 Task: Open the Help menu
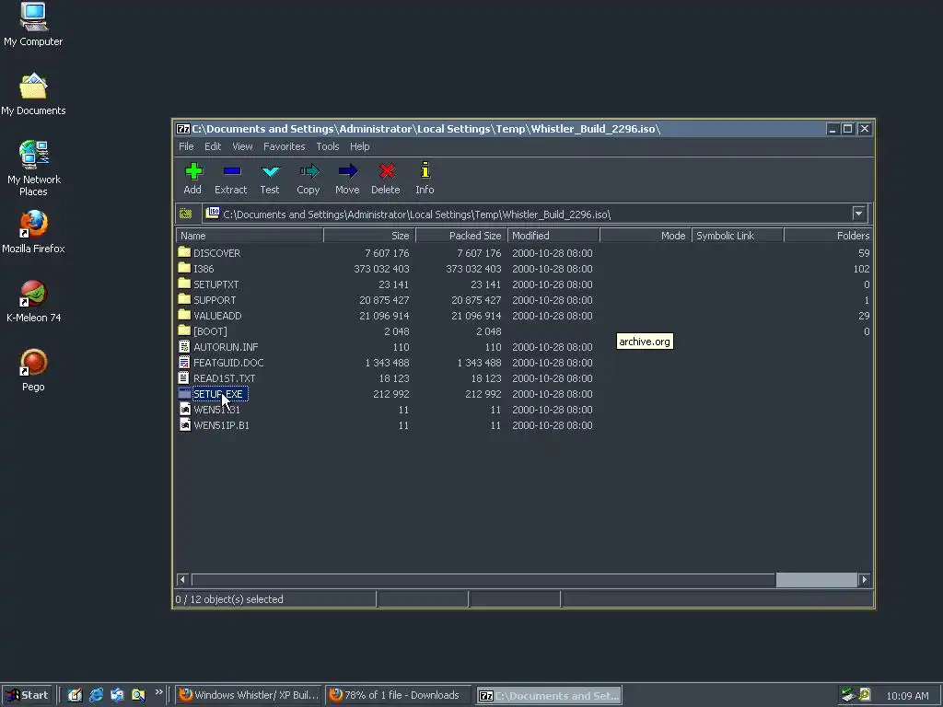[360, 146]
